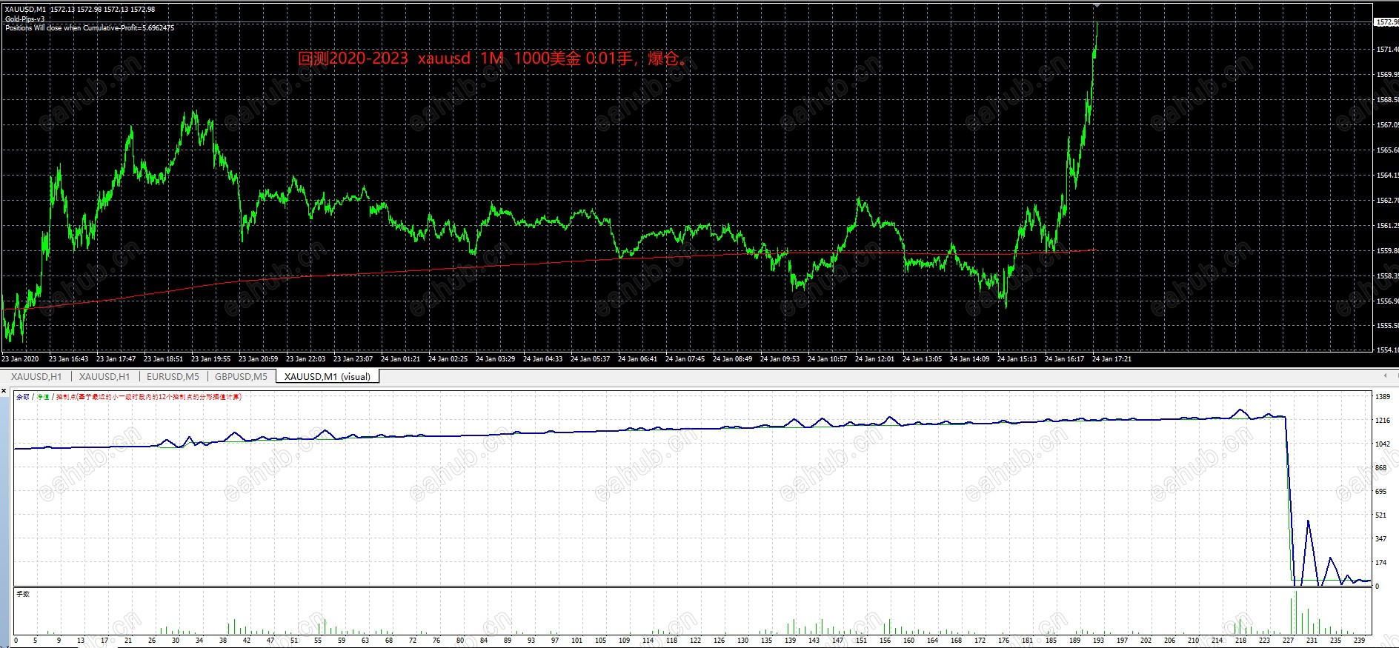Open the leftmost XAUUSD,H1 chart tab

click(36, 376)
